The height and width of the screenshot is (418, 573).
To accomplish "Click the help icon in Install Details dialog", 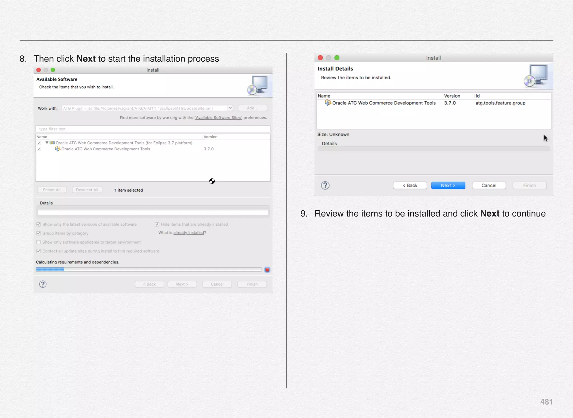I will 325,186.
